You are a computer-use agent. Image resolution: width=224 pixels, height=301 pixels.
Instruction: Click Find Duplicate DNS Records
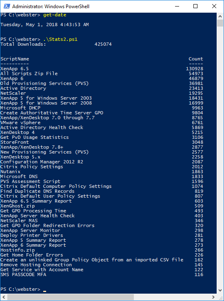[x=38, y=191]
